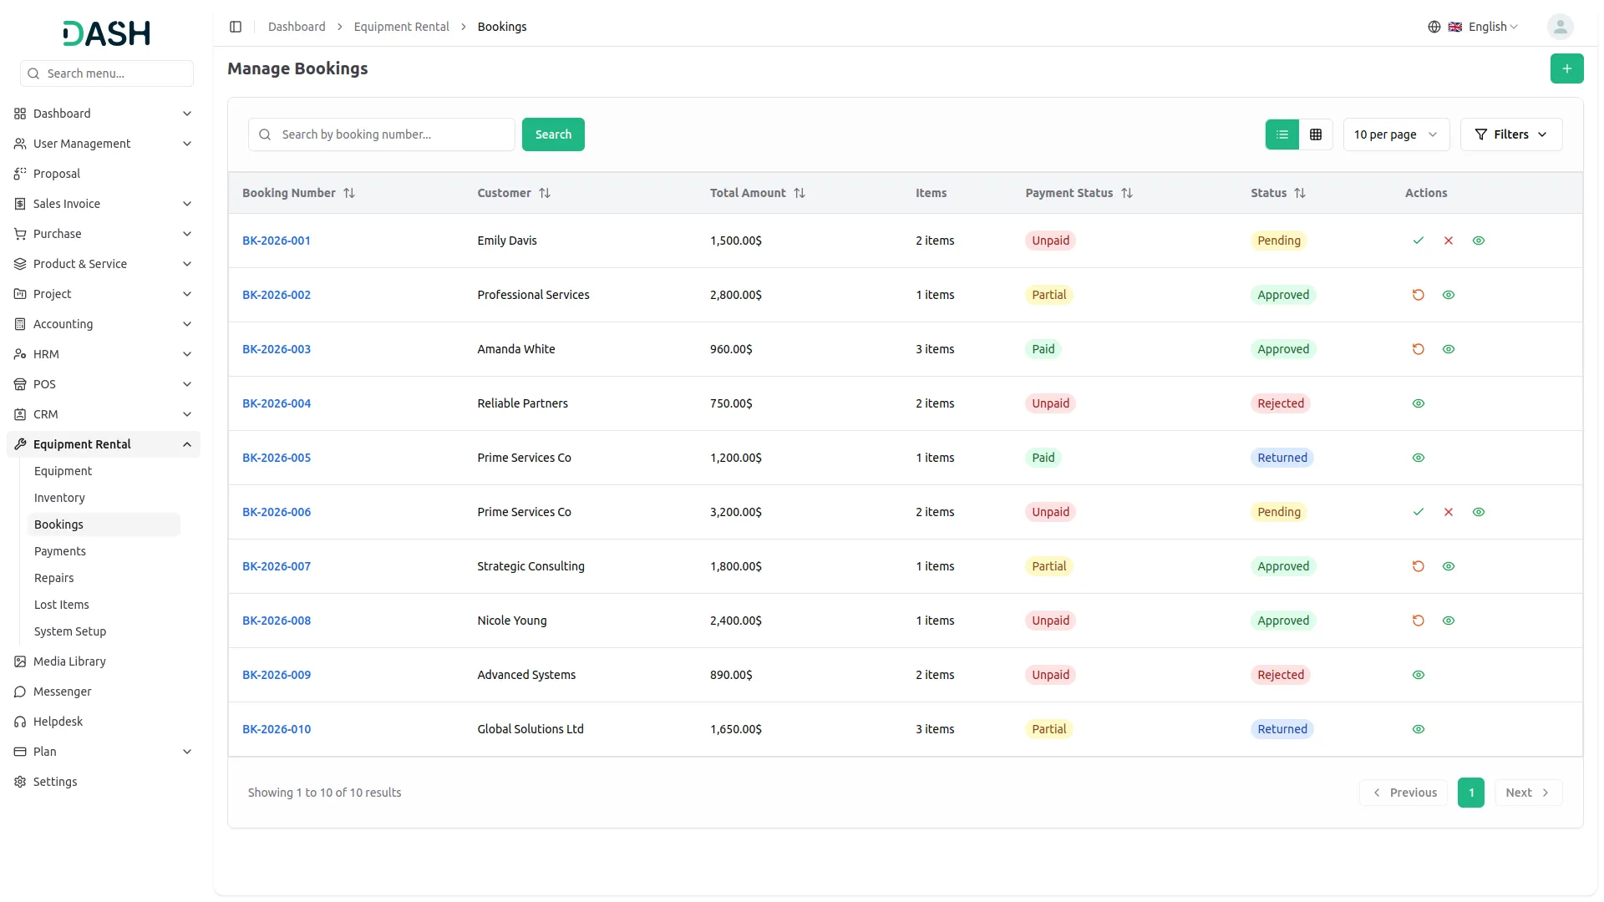Sort by Booking Number column arrows

[x=349, y=193]
